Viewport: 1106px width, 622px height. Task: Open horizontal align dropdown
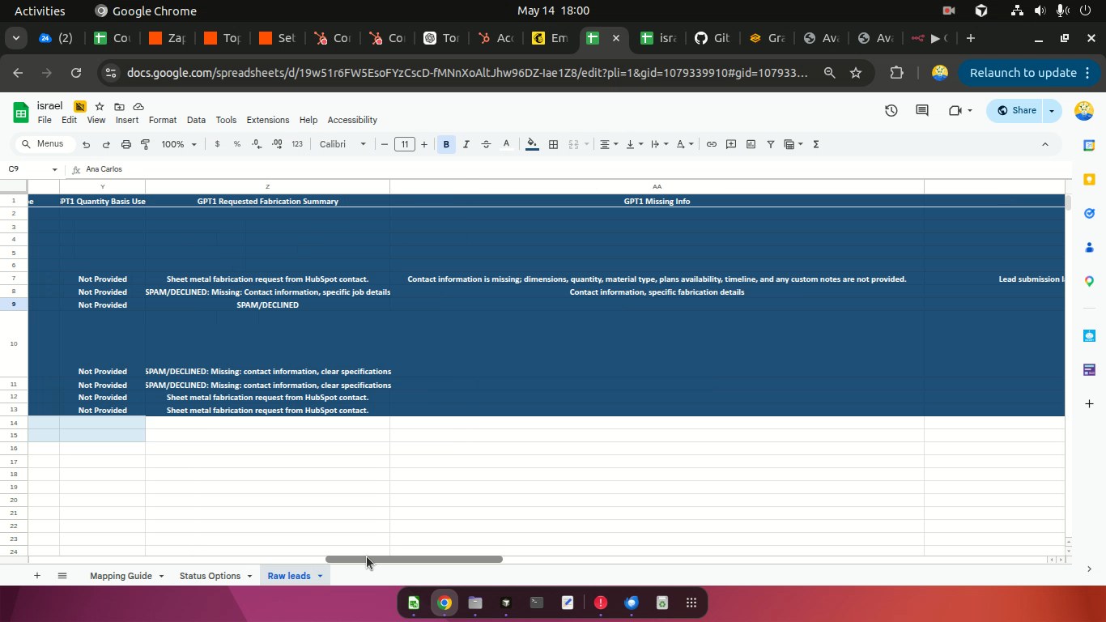608,144
